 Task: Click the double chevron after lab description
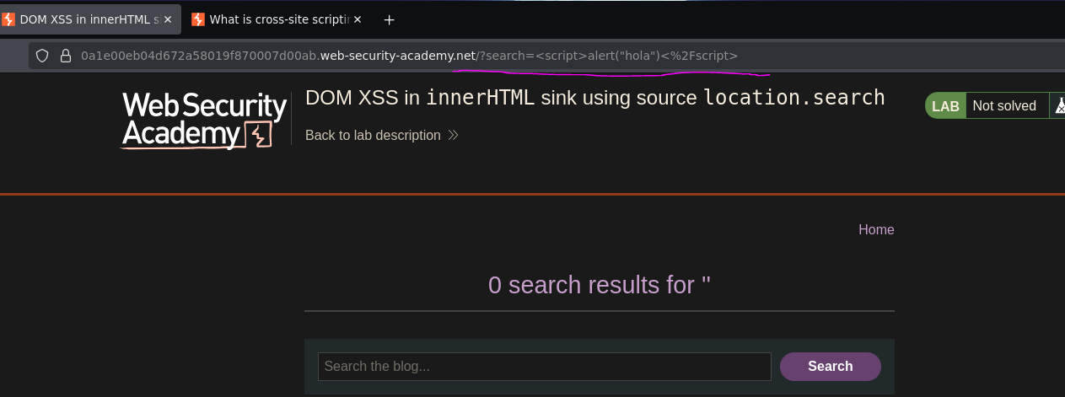[453, 135]
